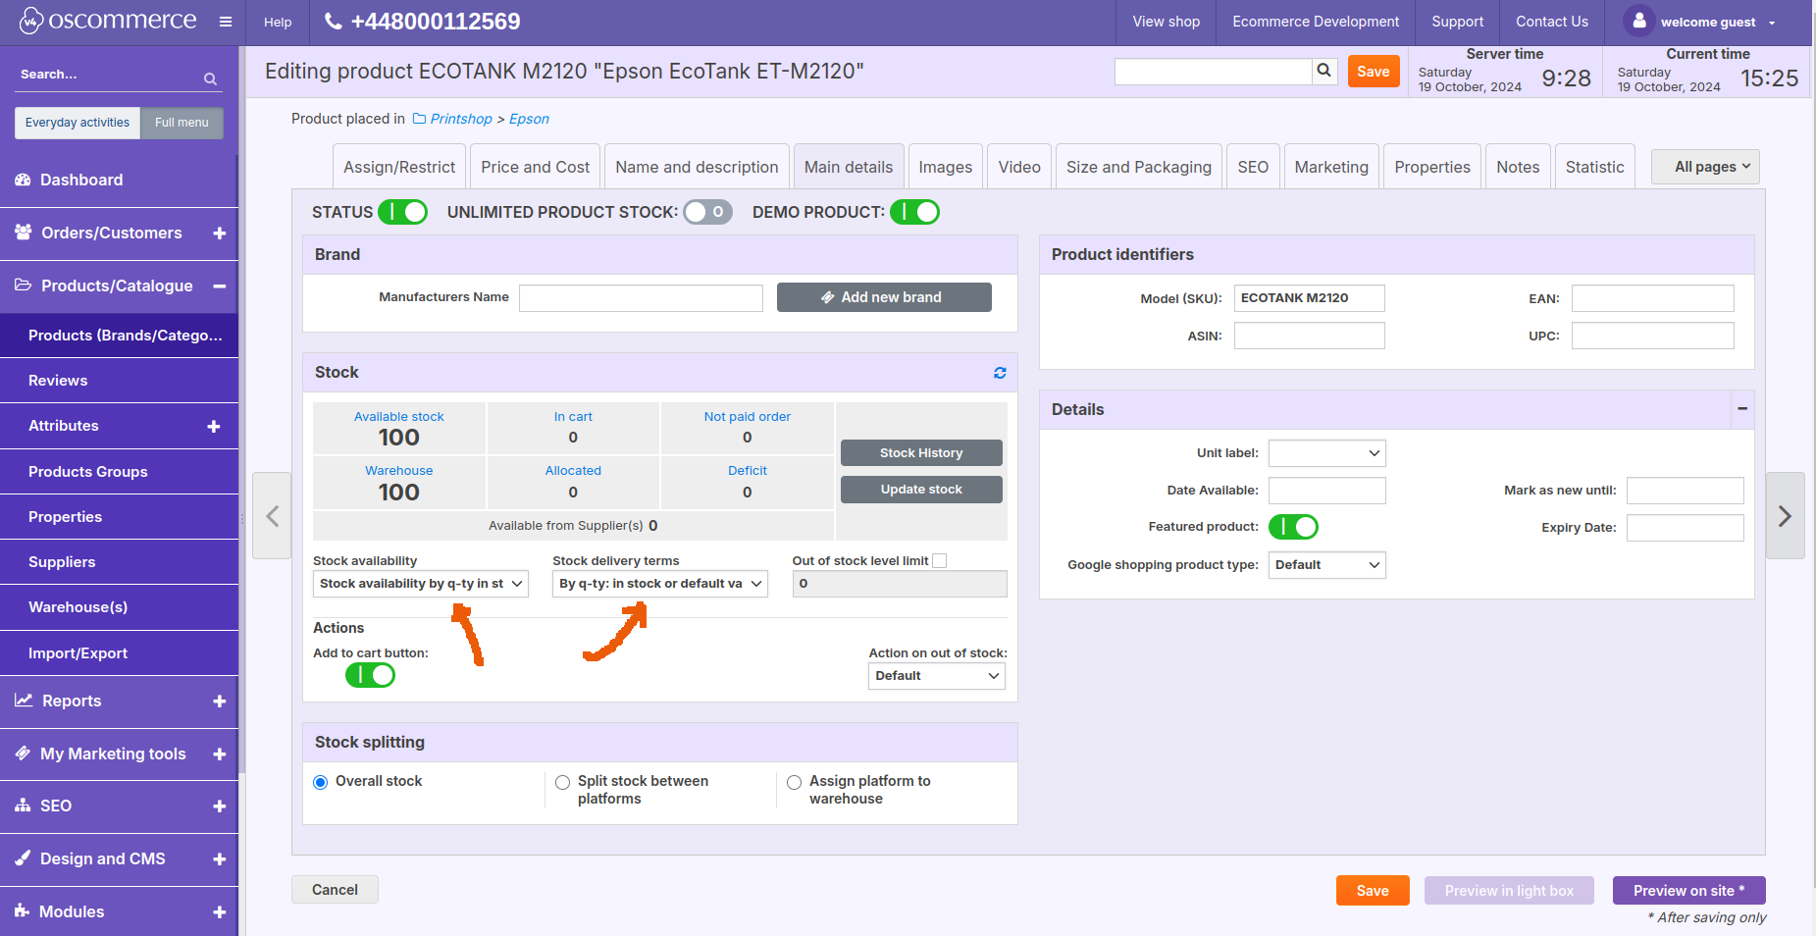Open the welcome guest dropdown arrow
This screenshot has height=936, width=1816.
(x=1772, y=23)
